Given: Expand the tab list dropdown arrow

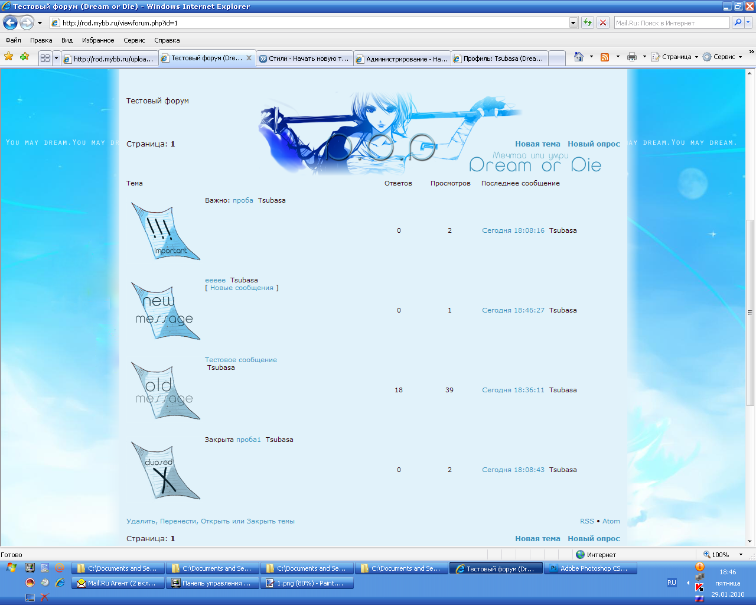Looking at the screenshot, I should pyautogui.click(x=57, y=58).
